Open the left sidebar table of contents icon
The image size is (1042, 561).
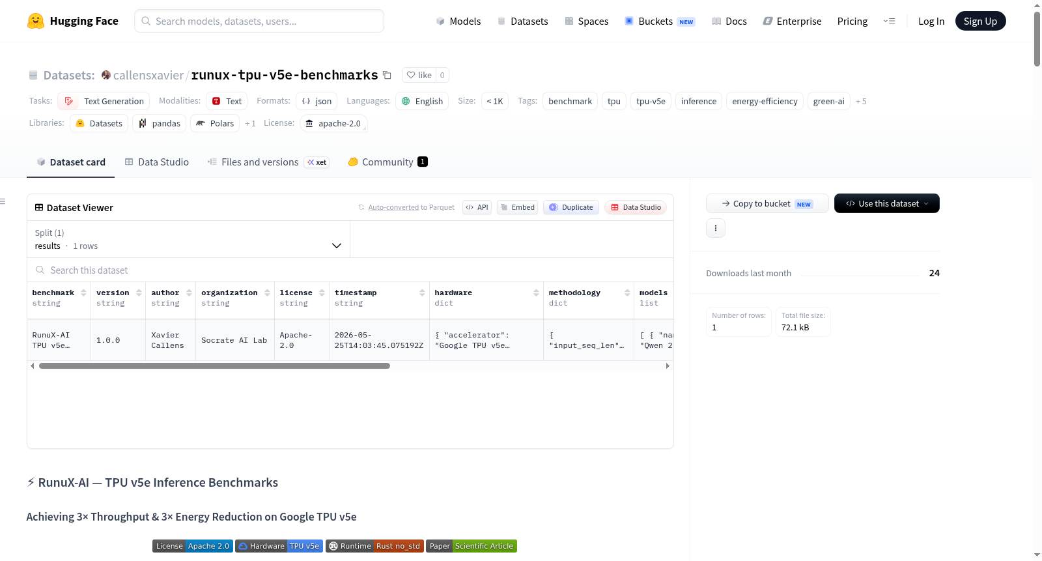3,201
